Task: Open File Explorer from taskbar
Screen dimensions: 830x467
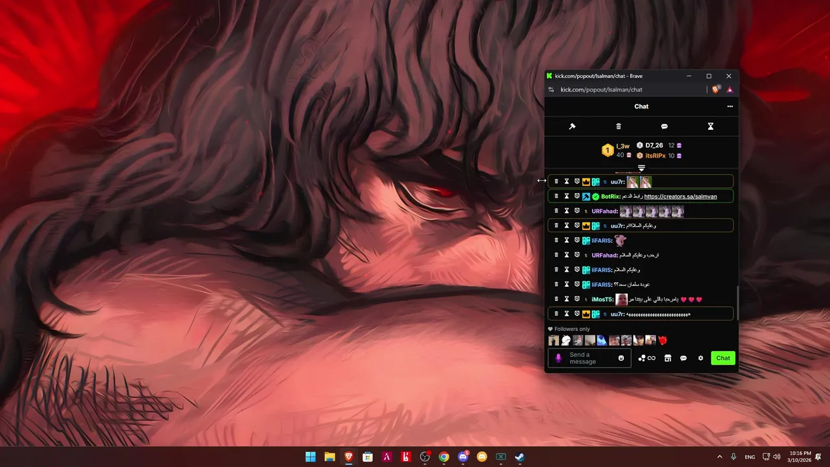Action: 329,457
